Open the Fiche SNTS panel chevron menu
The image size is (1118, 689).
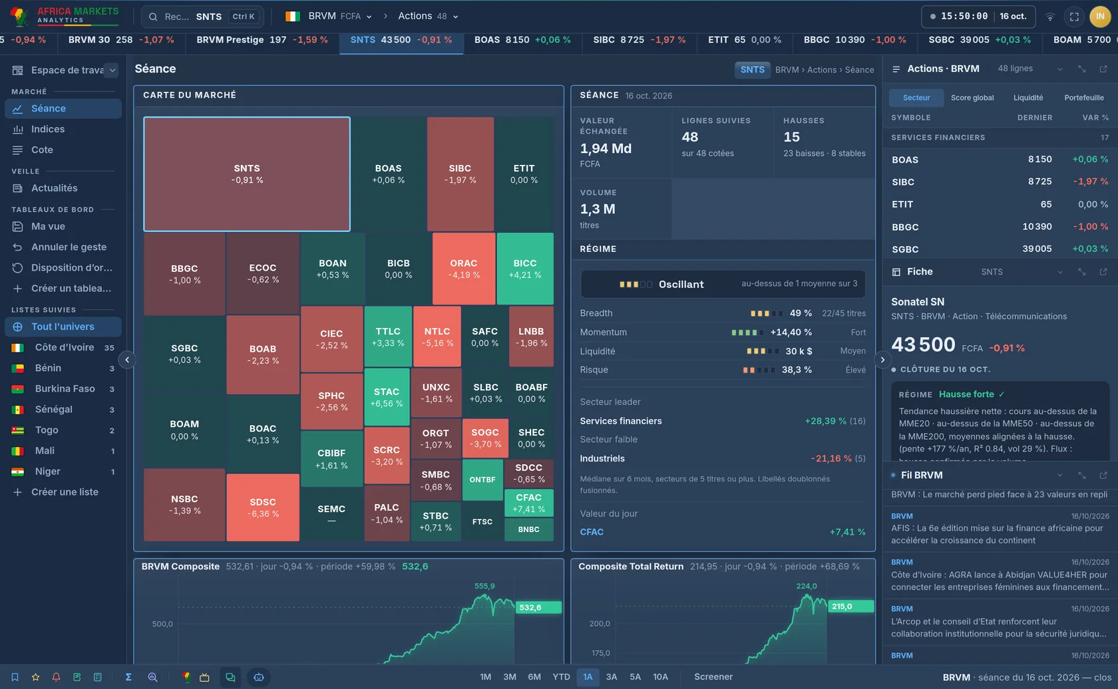[x=1060, y=272]
